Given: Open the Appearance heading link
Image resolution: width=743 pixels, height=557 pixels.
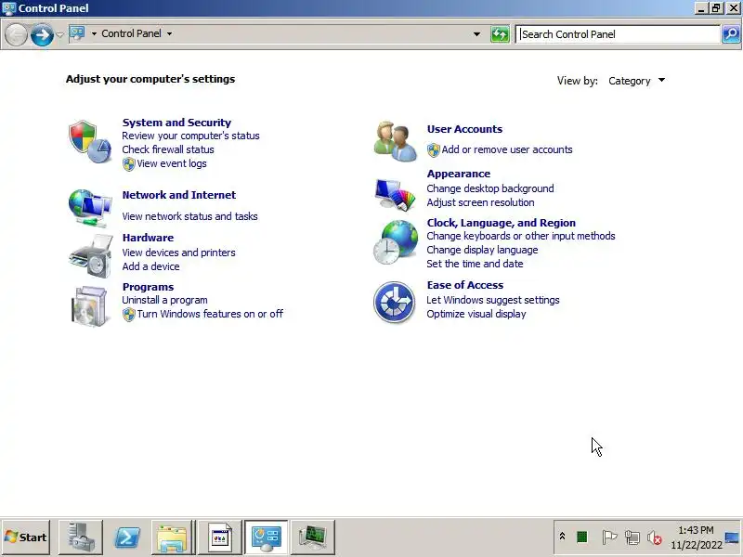Looking at the screenshot, I should point(458,174).
